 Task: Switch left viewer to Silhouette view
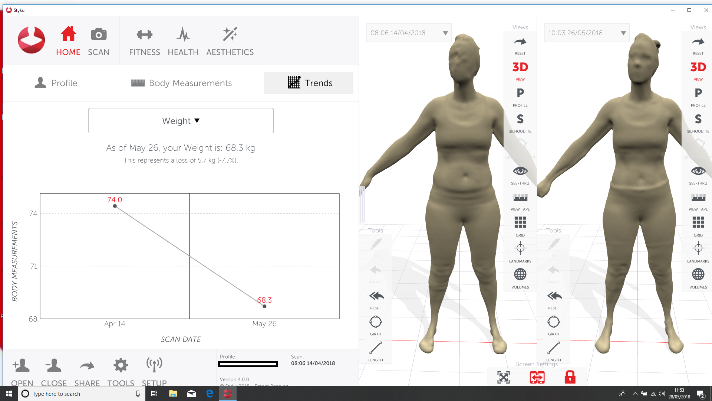pos(520,123)
